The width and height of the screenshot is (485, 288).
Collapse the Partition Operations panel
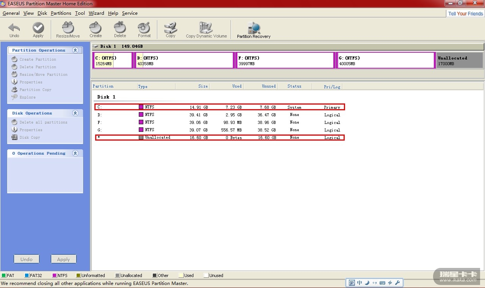pyautogui.click(x=75, y=50)
